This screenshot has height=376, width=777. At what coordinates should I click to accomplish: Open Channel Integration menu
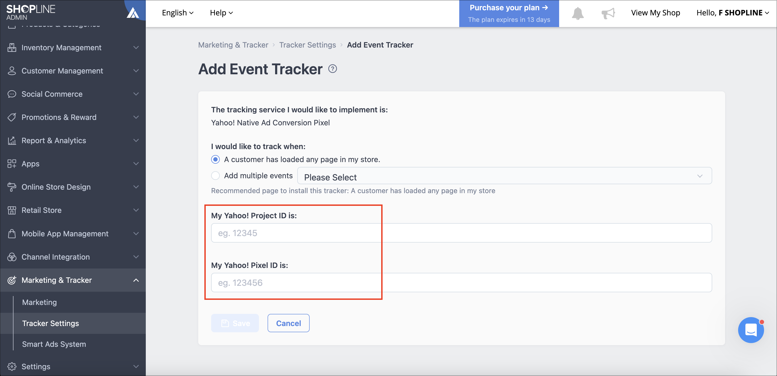coord(73,257)
